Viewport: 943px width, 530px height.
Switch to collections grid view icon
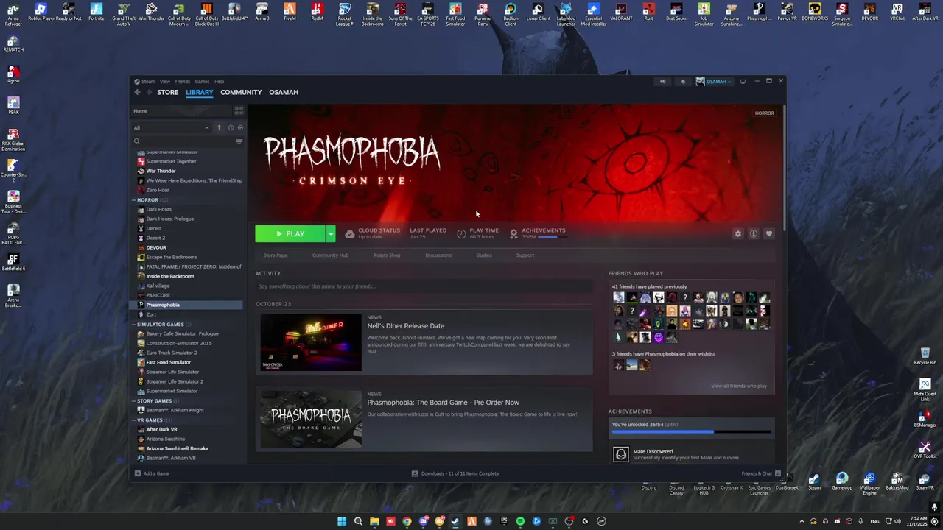point(239,111)
